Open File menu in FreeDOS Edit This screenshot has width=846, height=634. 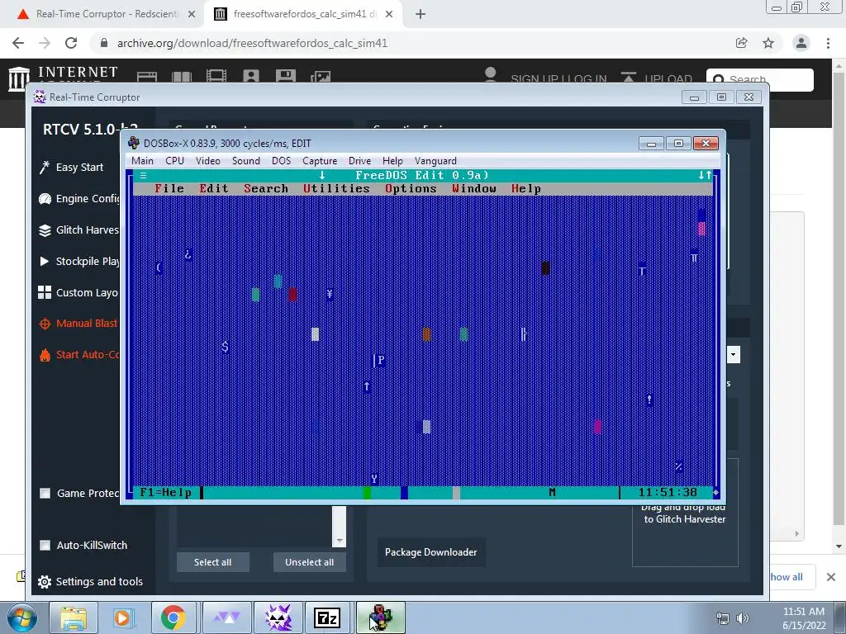coord(169,189)
